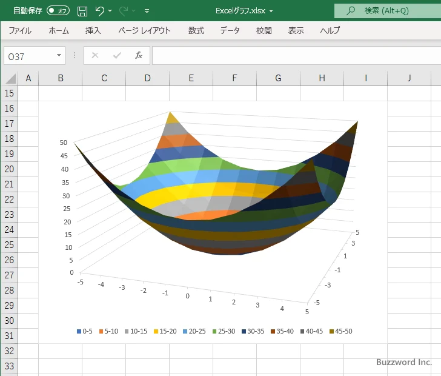441x376 pixels.
Task: Click the horizontal axis label 0
Action: tap(188, 296)
